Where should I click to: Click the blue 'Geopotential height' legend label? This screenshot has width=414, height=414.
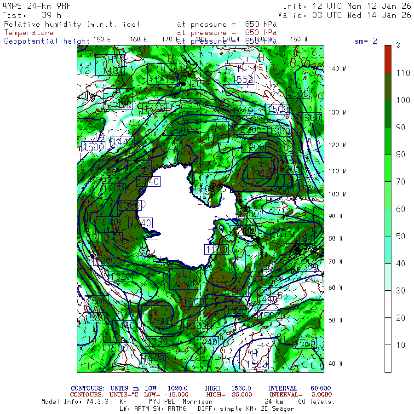pos(47,41)
